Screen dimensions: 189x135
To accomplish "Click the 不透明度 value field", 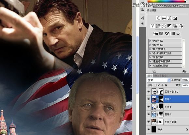I will (185, 80).
